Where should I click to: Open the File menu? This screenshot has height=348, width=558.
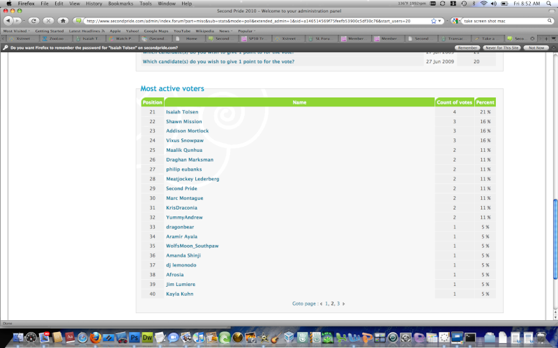tap(45, 3)
